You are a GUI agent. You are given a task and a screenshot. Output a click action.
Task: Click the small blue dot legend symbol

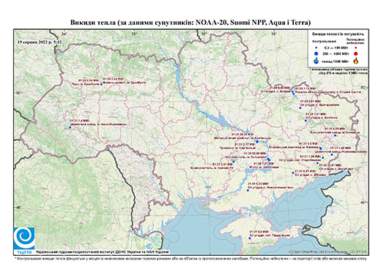317,48
